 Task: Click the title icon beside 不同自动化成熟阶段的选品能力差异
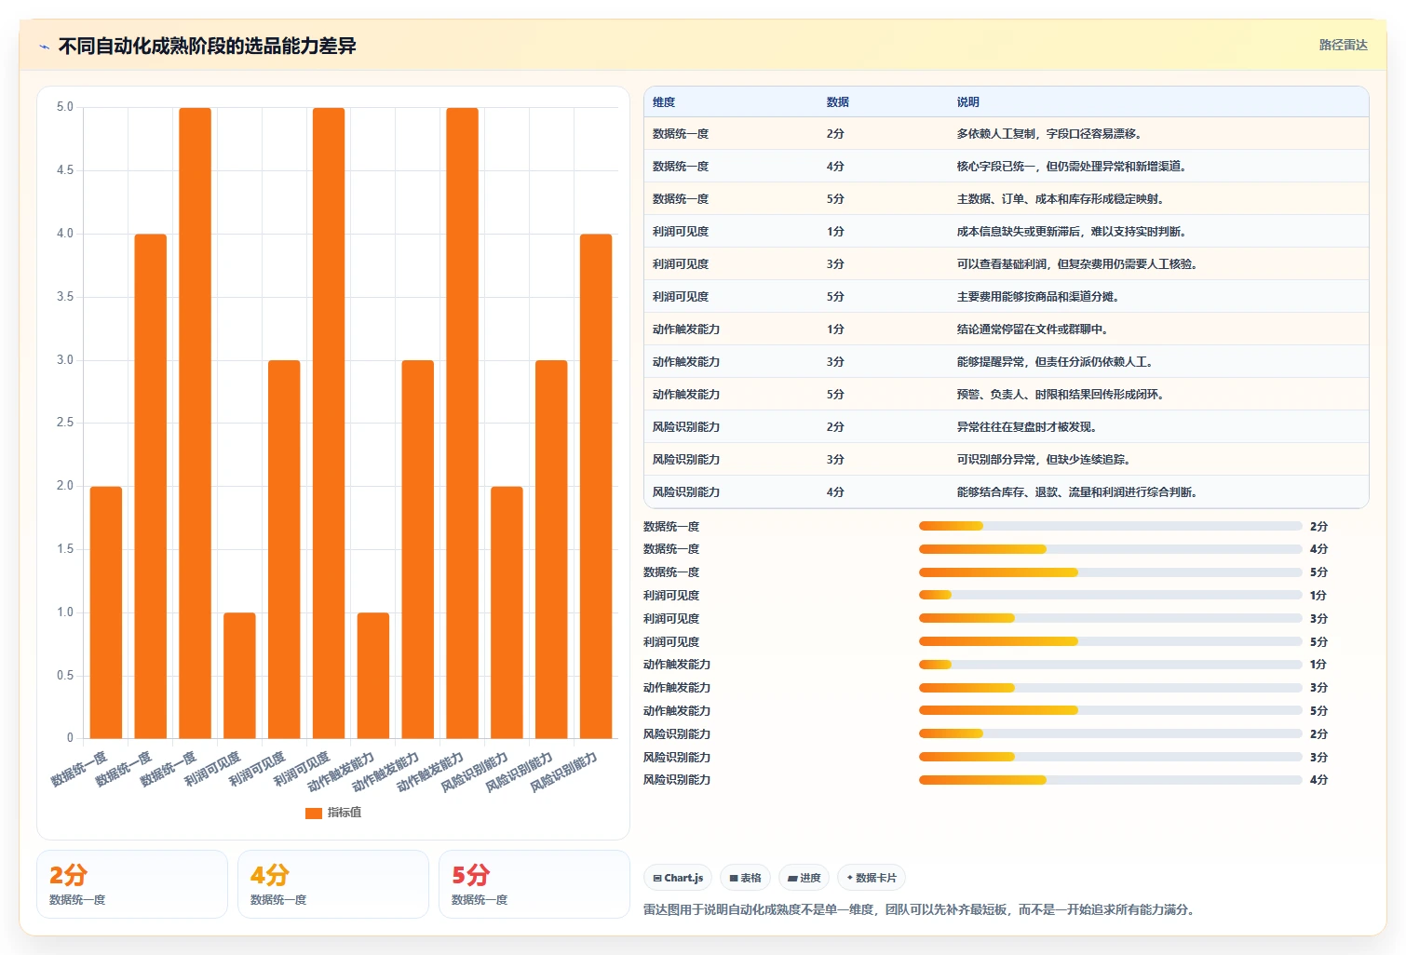click(44, 47)
